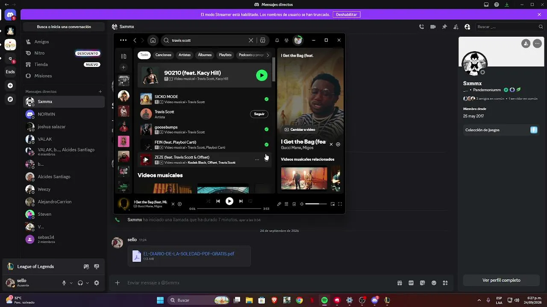Remove SICKO MODE from liked songs
The height and width of the screenshot is (307, 547).
(266, 99)
